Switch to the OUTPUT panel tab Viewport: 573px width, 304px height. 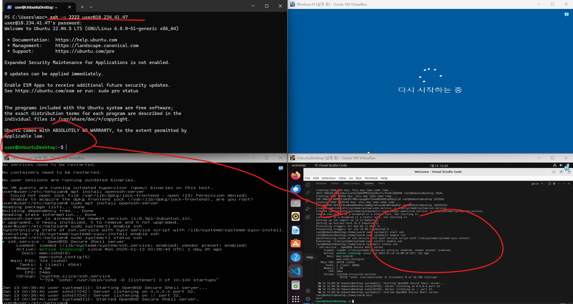coord(335,184)
